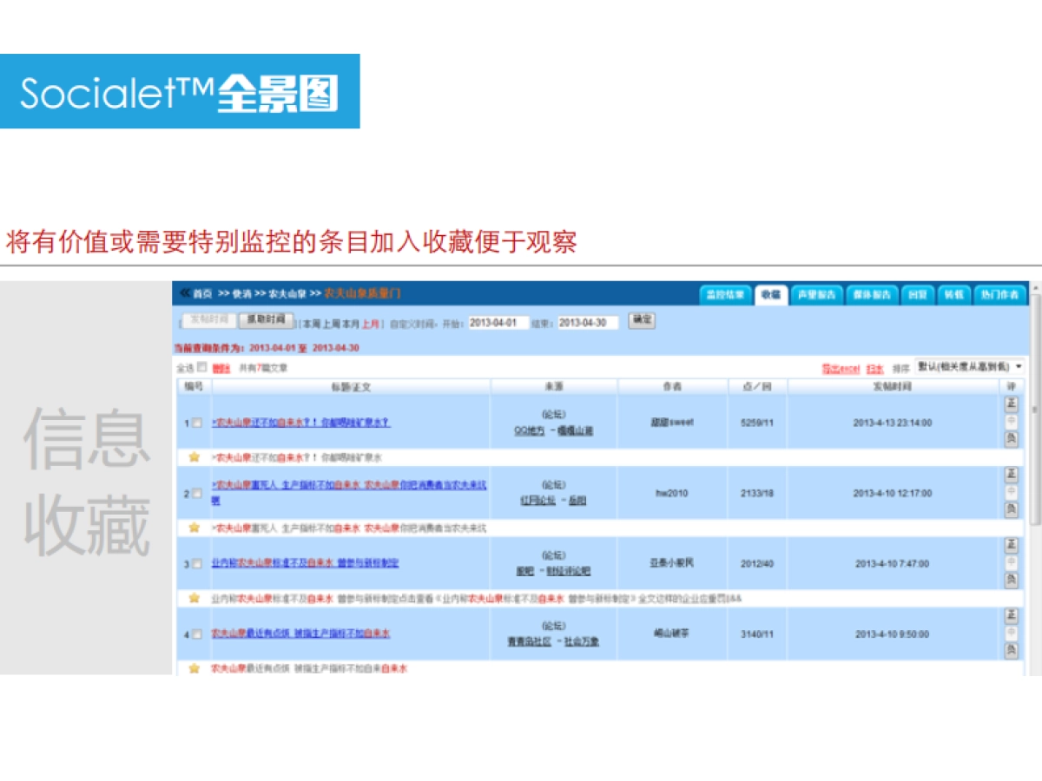Open the 排序 sort order dropdown
The width and height of the screenshot is (1042, 781).
969,367
